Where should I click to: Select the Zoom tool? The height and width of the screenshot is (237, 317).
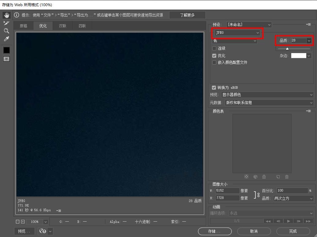click(6, 31)
